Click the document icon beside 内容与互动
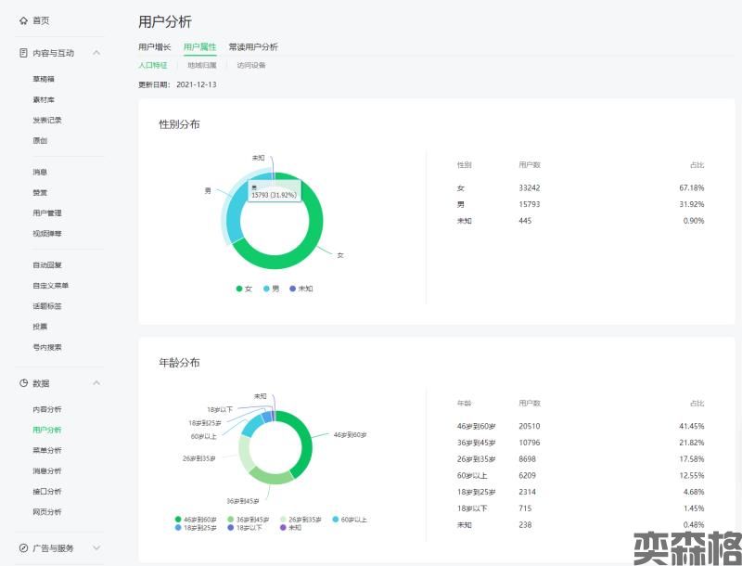 point(23,53)
